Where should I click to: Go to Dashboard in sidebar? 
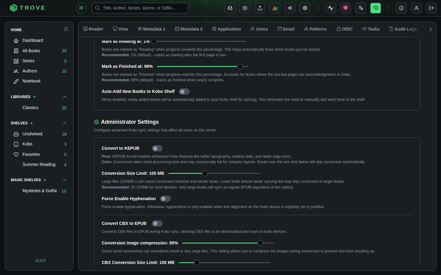(39, 40)
